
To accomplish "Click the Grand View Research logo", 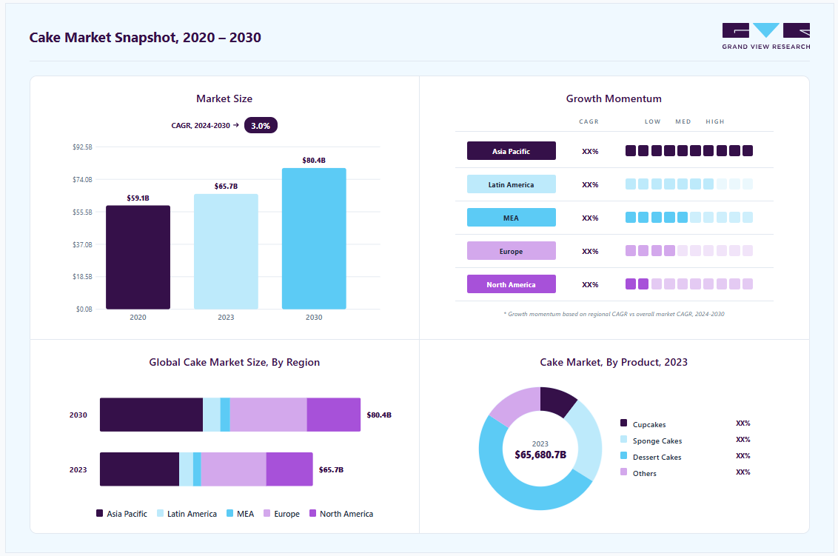I will tap(766, 36).
